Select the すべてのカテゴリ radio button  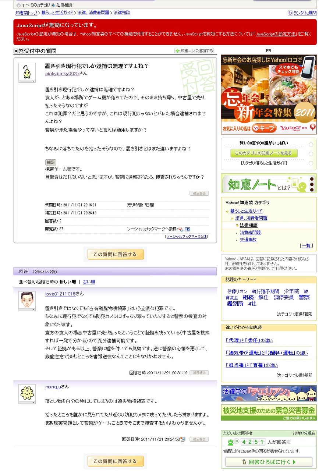click(x=18, y=5)
